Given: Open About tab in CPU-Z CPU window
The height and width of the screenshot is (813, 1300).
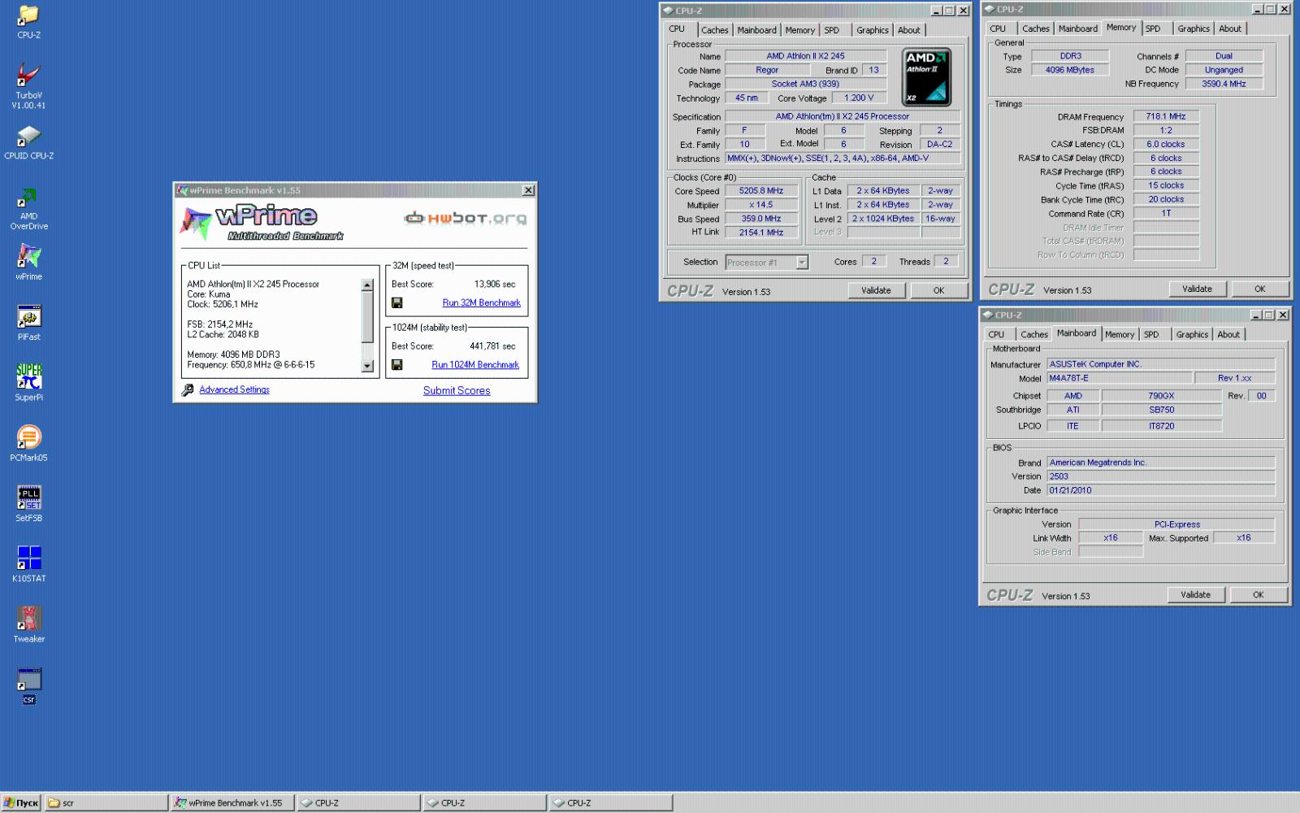Looking at the screenshot, I should click(x=909, y=30).
